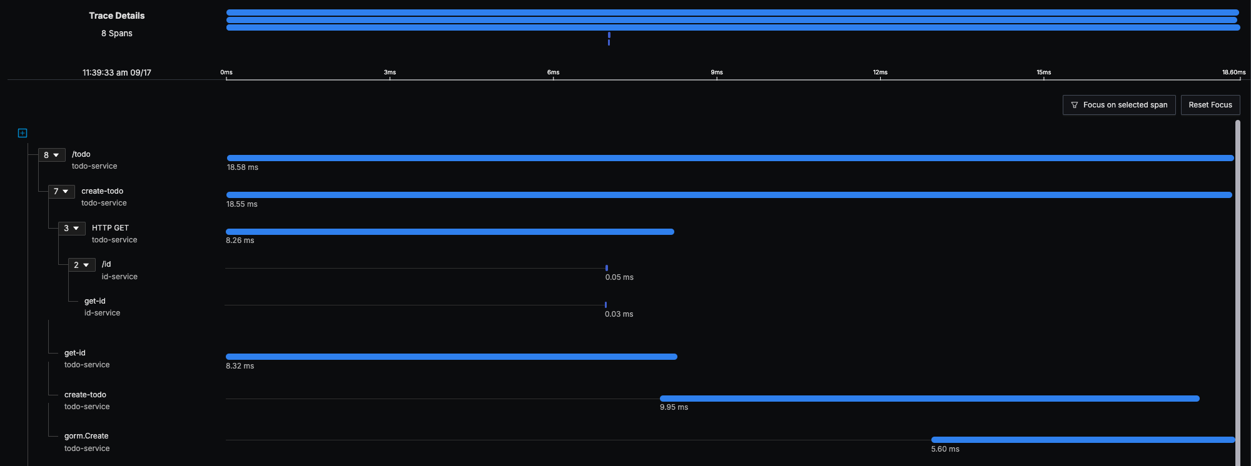Click the 5.60 ms gorm.Create span bar
The height and width of the screenshot is (466, 1251).
[1083, 440]
